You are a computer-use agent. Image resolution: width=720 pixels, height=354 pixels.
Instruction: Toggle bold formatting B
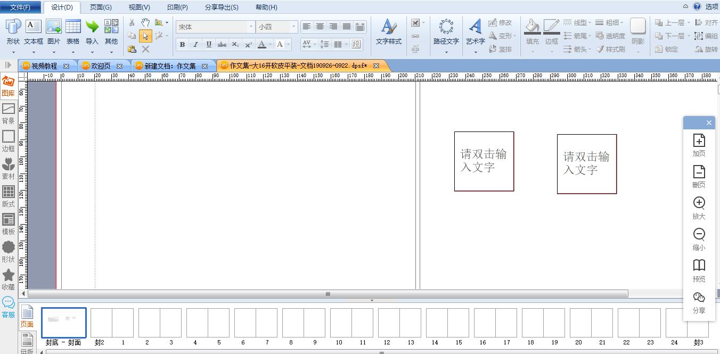pos(182,45)
